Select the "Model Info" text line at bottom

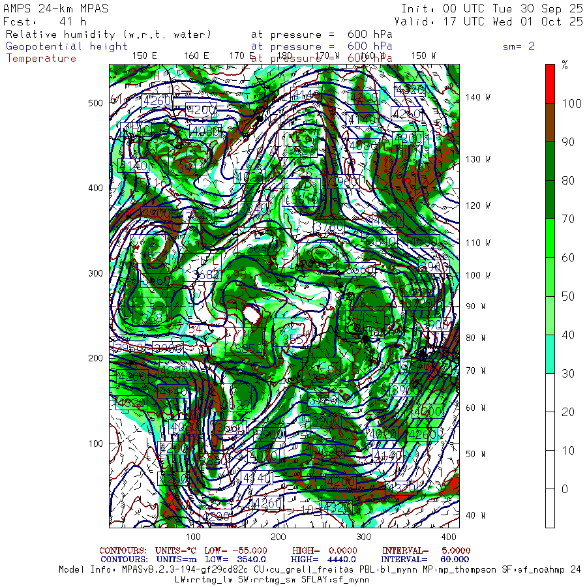click(320, 569)
